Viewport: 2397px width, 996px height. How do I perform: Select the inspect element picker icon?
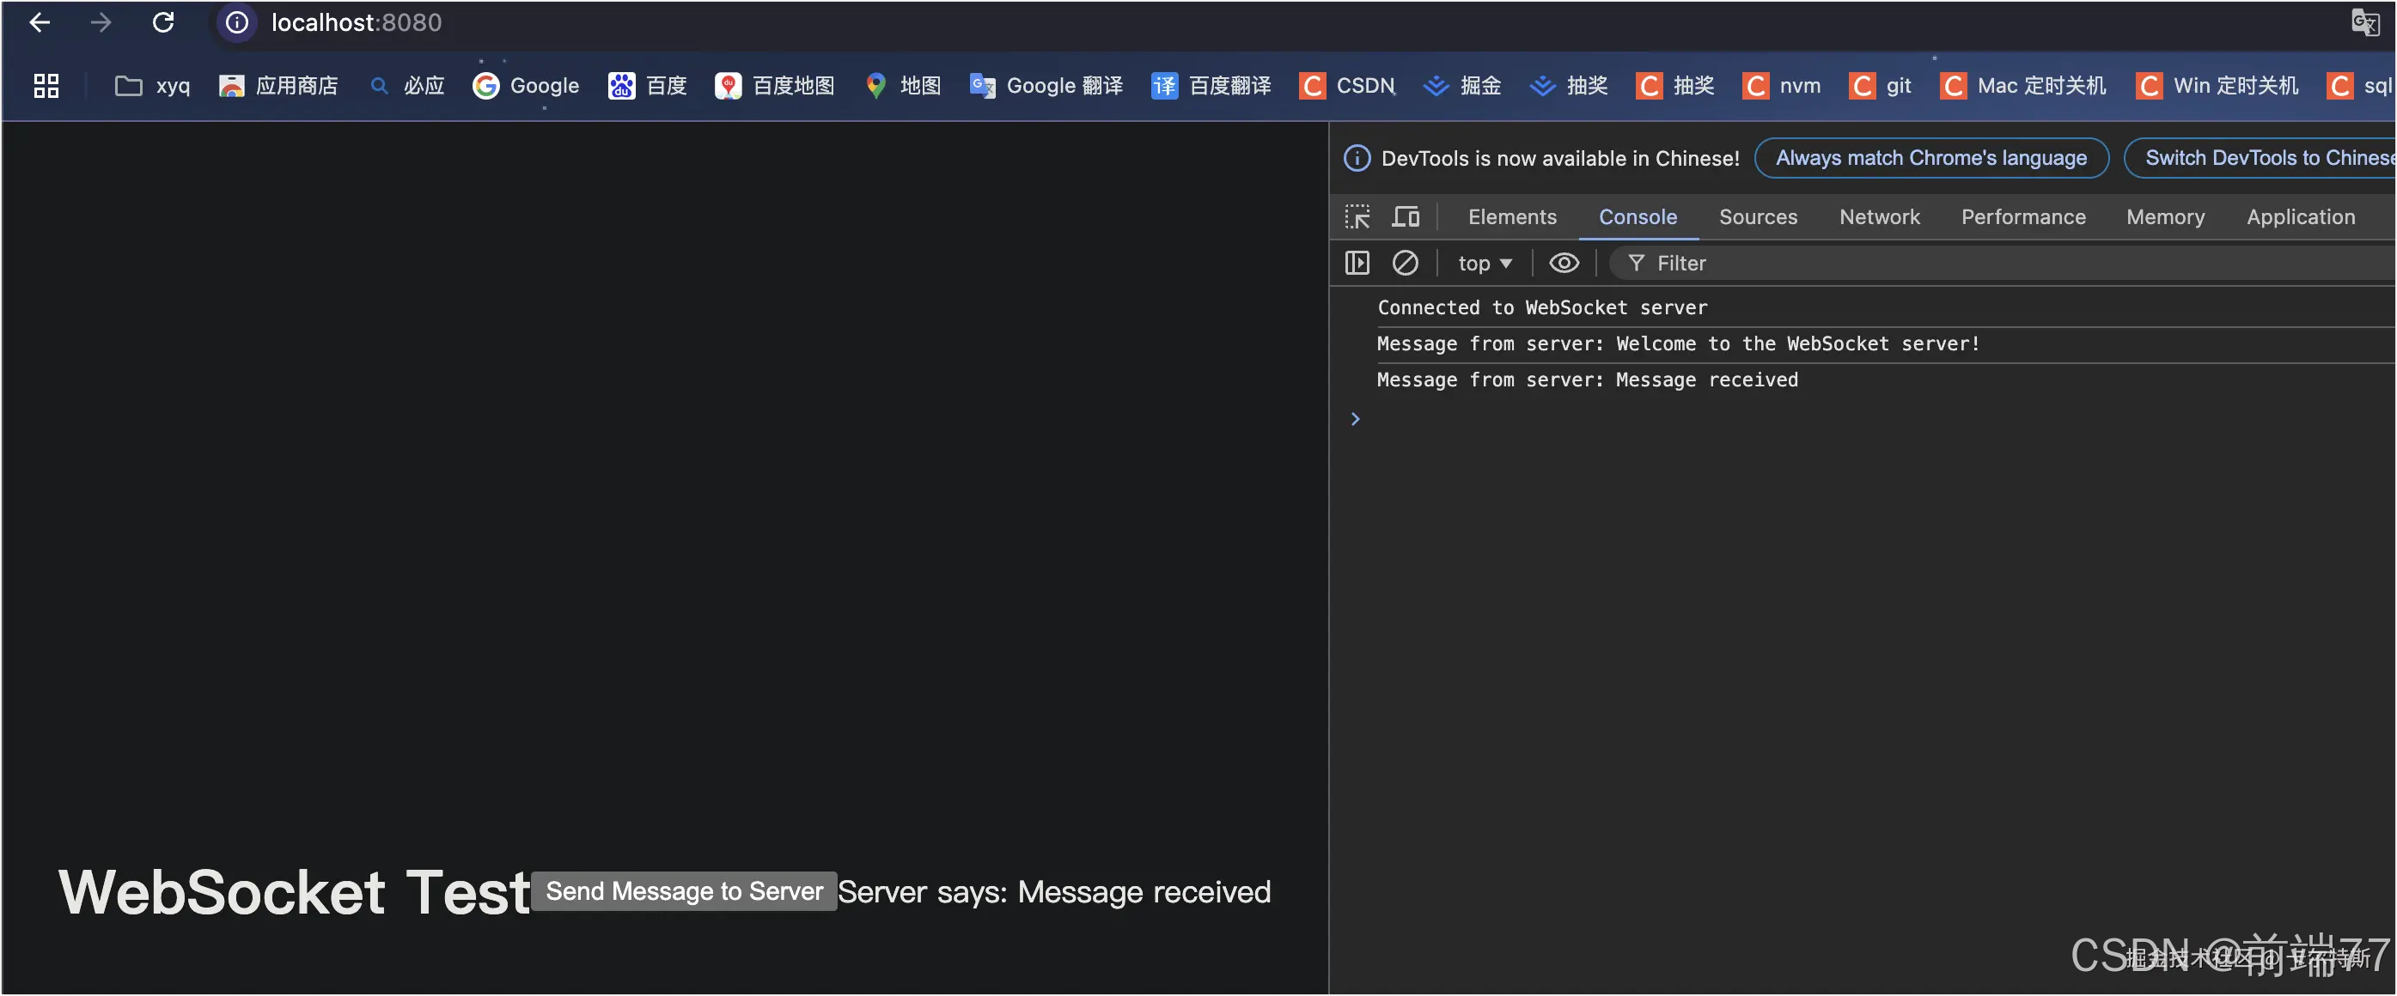1357,216
